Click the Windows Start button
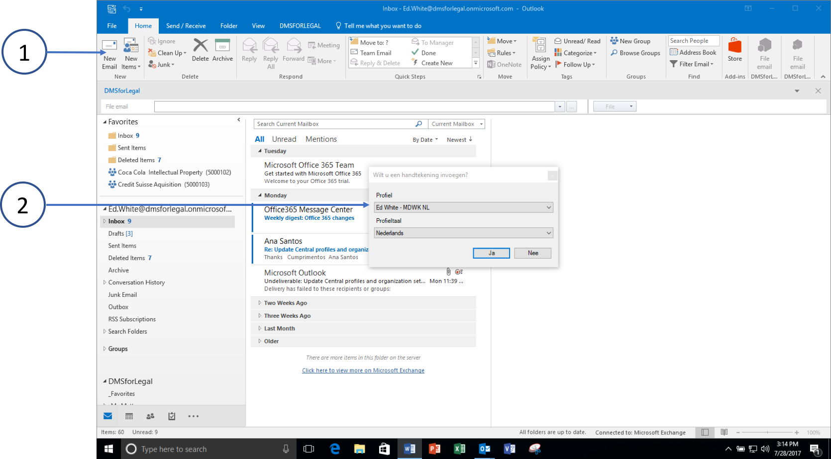The width and height of the screenshot is (831, 459). click(x=109, y=449)
